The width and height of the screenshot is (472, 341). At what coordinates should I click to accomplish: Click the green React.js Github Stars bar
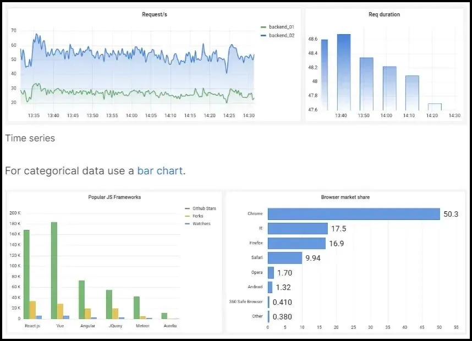click(26, 274)
